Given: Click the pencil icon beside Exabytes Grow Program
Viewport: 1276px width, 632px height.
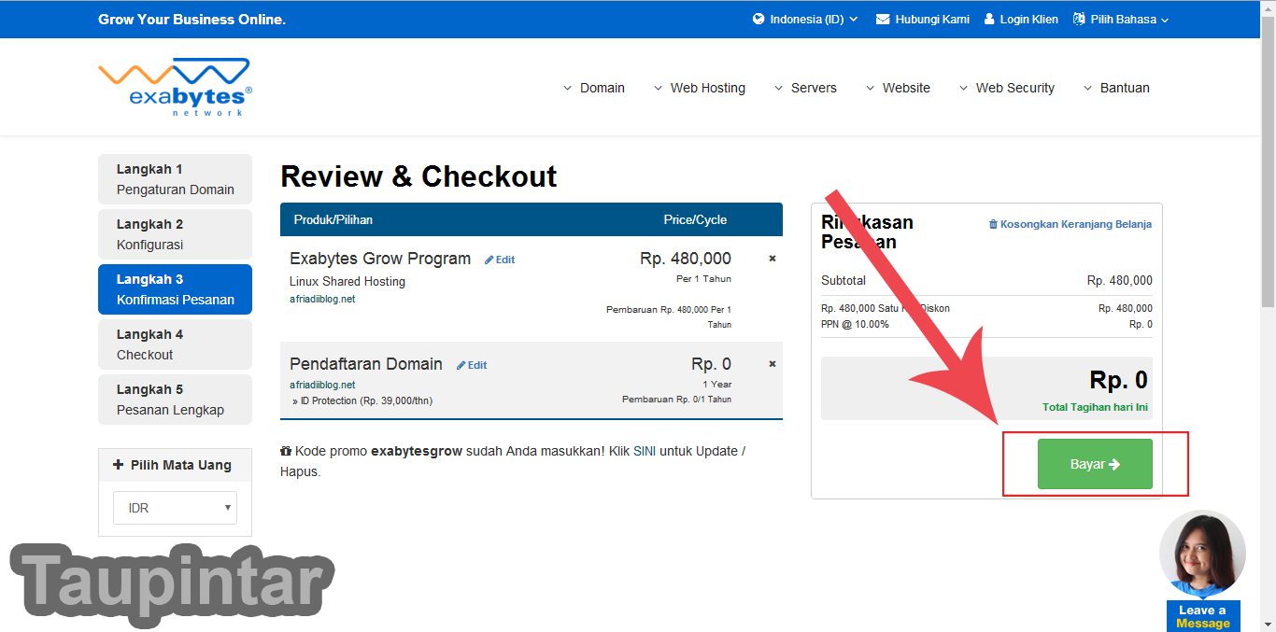Looking at the screenshot, I should (x=489, y=260).
